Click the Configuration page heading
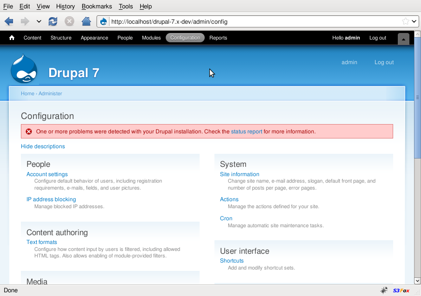This screenshot has height=296, width=421. click(47, 116)
